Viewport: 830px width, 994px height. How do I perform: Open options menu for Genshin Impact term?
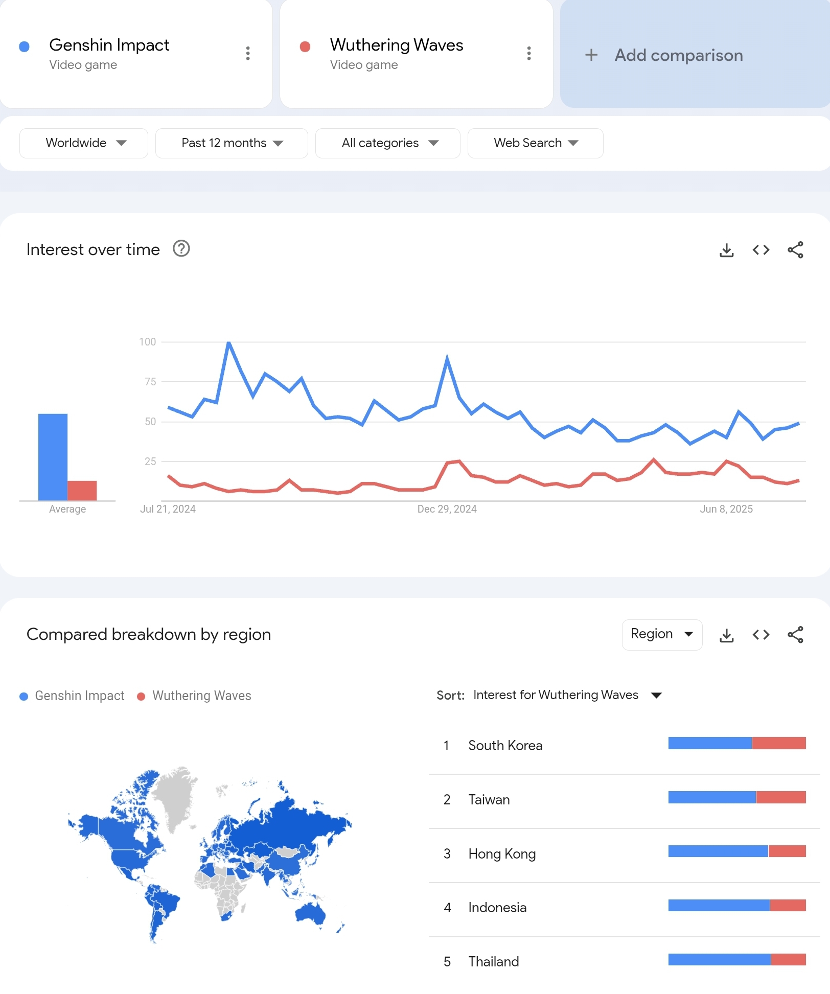pos(248,54)
